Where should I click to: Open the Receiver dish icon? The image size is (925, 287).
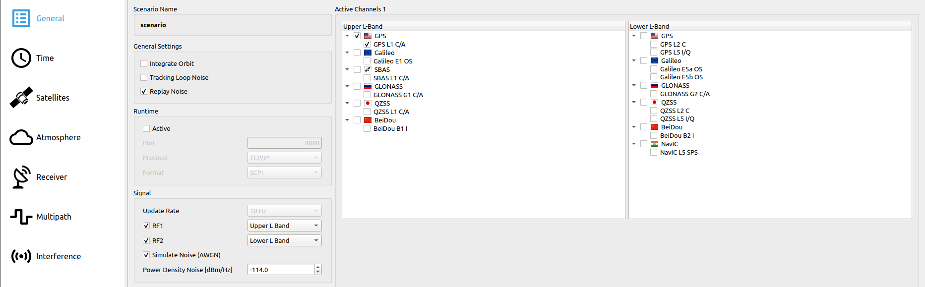pyautogui.click(x=21, y=177)
